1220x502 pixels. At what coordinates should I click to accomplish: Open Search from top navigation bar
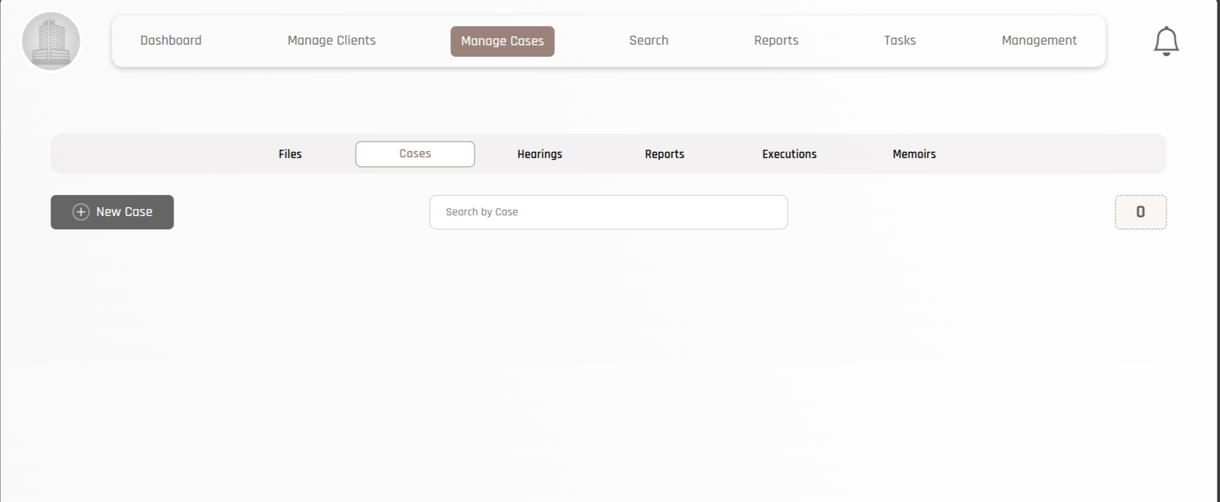coord(649,41)
